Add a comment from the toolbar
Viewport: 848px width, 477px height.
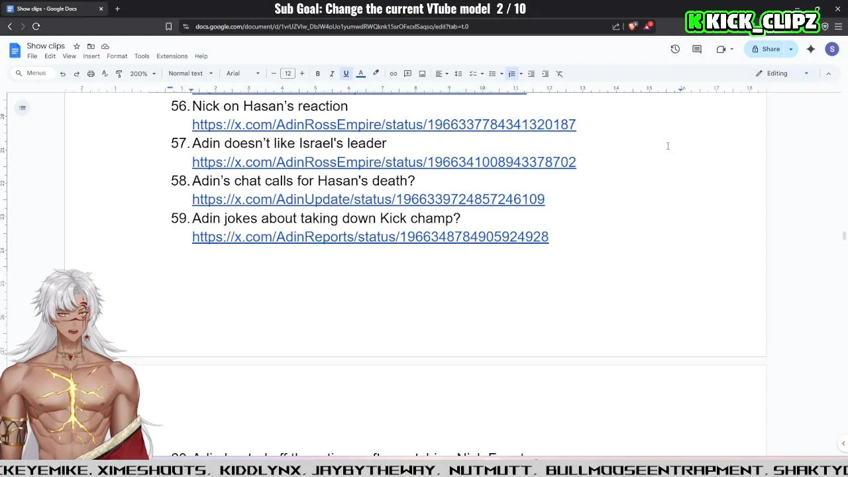click(407, 74)
